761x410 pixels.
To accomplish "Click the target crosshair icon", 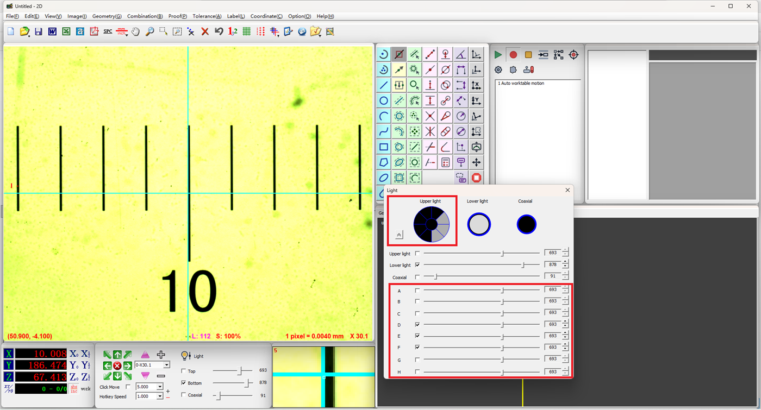I will click(x=573, y=55).
